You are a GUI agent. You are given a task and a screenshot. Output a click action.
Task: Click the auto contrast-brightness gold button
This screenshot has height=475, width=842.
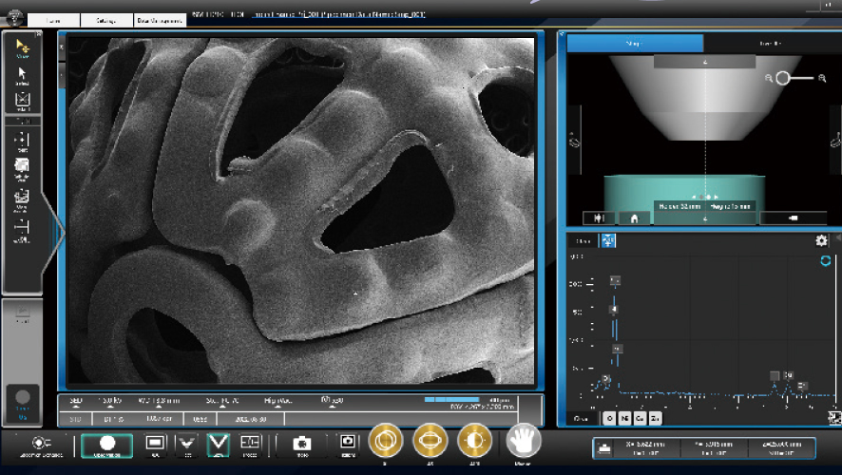[473, 441]
